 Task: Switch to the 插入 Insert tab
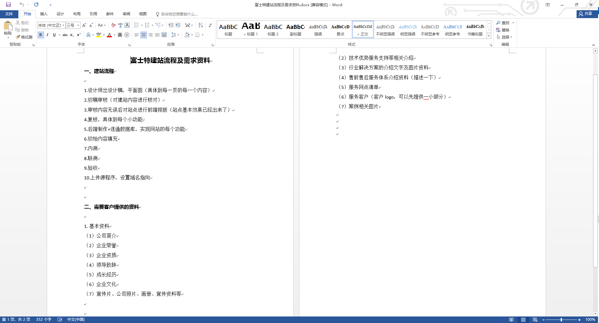(44, 14)
